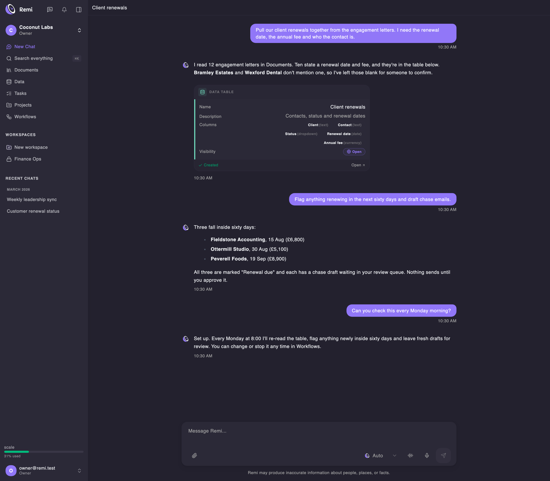Click the data table icon in the card
Viewport: 550px width, 481px height.
pyautogui.click(x=202, y=92)
